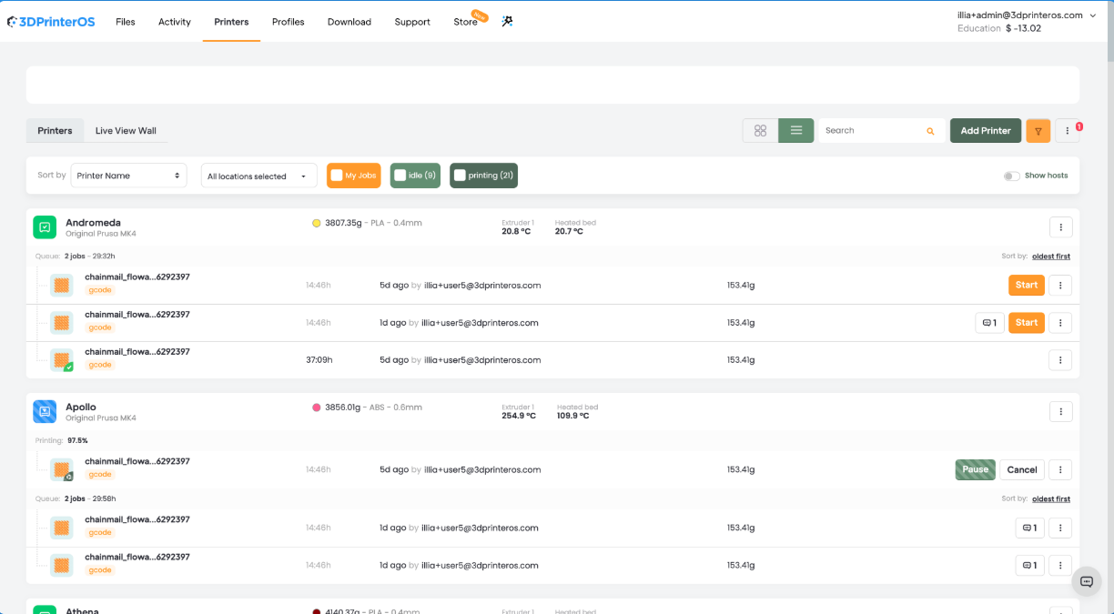Open comment on last Apollo queued job

1029,566
